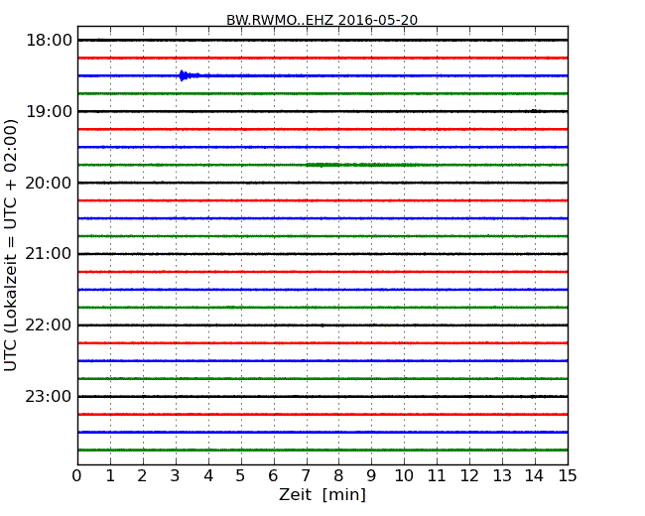Select the 22:00 time label
Viewport: 645px width, 516px height.
pos(49,325)
